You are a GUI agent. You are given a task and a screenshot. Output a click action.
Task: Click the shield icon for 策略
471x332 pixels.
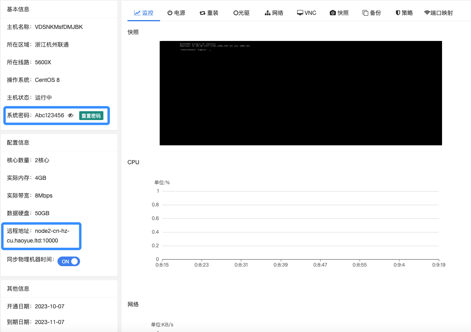click(x=398, y=13)
